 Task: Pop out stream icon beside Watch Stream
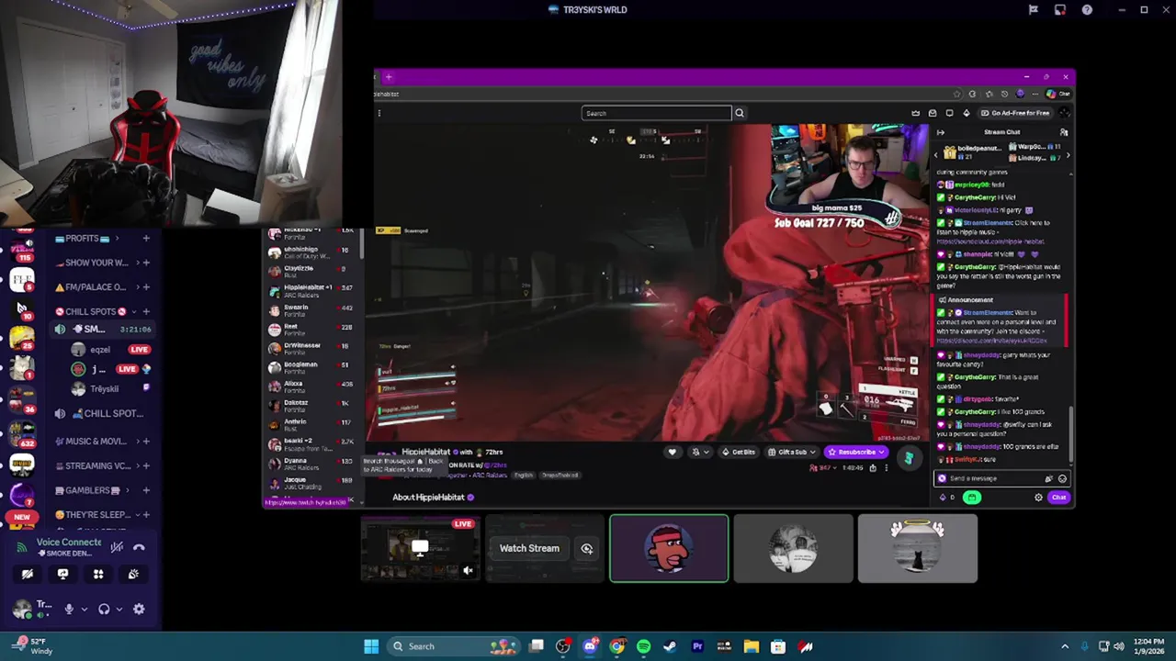[586, 548]
